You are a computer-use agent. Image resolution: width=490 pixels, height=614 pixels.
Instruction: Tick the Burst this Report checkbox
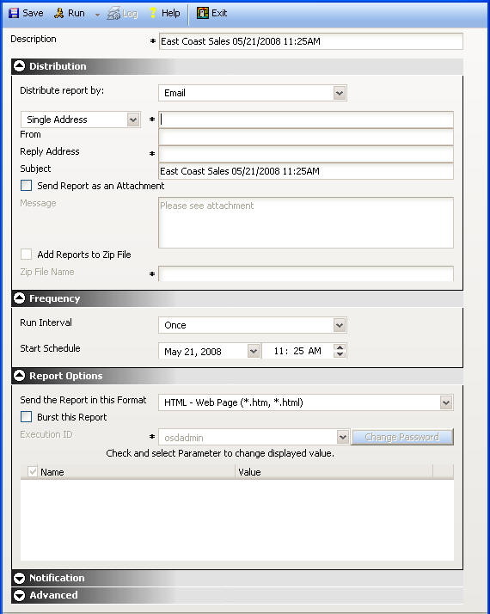click(x=27, y=417)
